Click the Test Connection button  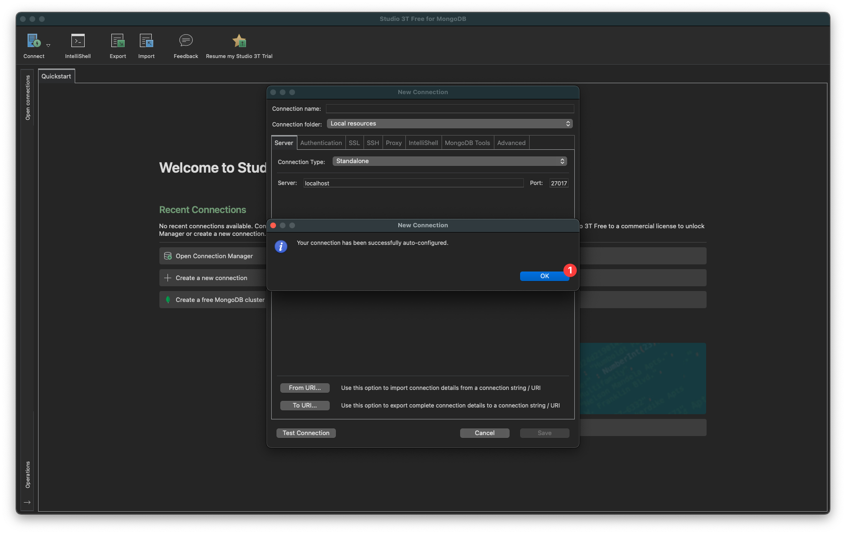coord(306,433)
